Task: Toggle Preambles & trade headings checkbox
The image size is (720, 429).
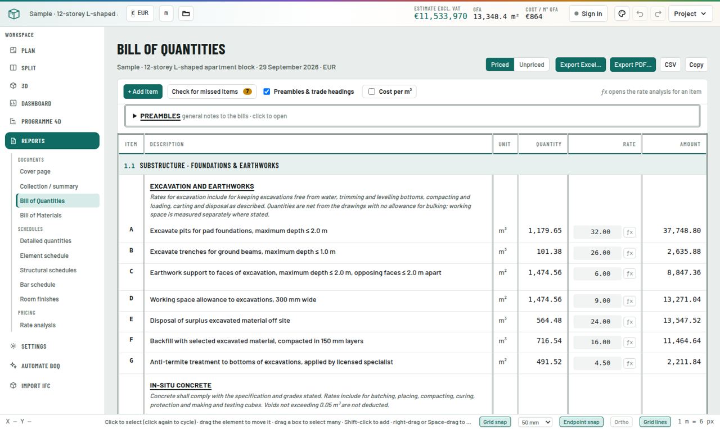Action: coord(267,92)
